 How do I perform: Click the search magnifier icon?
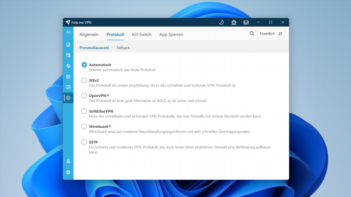[x=252, y=34]
